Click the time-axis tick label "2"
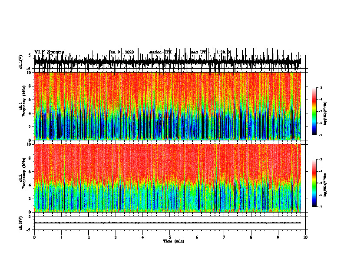Screen dimensions: 344x266 (x=89, y=237)
